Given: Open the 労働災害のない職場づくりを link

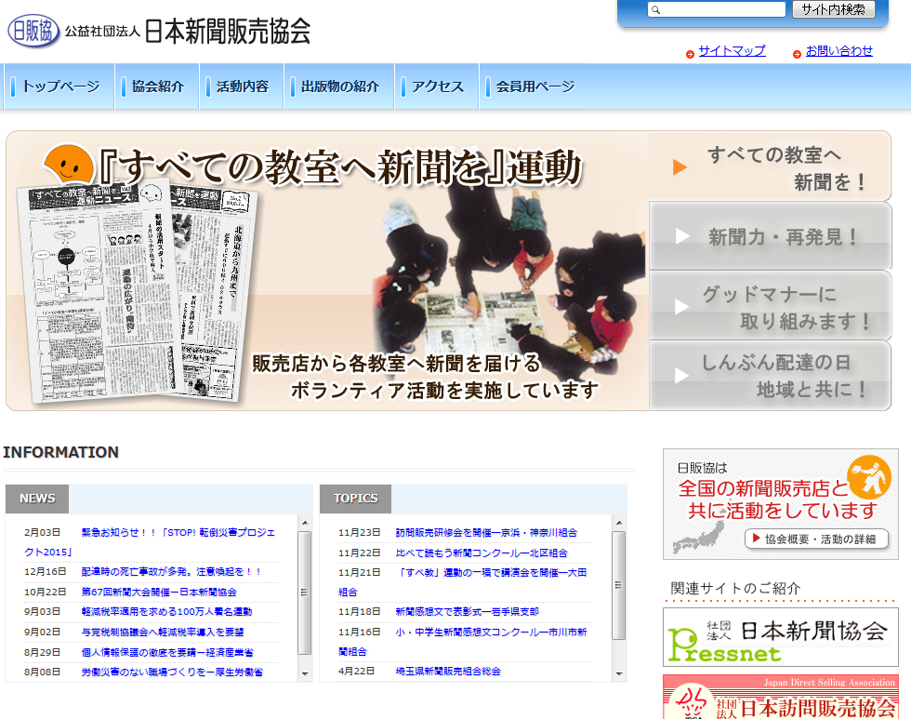Looking at the screenshot, I should [x=172, y=672].
